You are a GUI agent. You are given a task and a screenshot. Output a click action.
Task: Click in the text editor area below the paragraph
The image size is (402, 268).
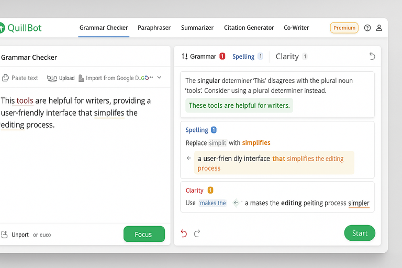click(85, 177)
